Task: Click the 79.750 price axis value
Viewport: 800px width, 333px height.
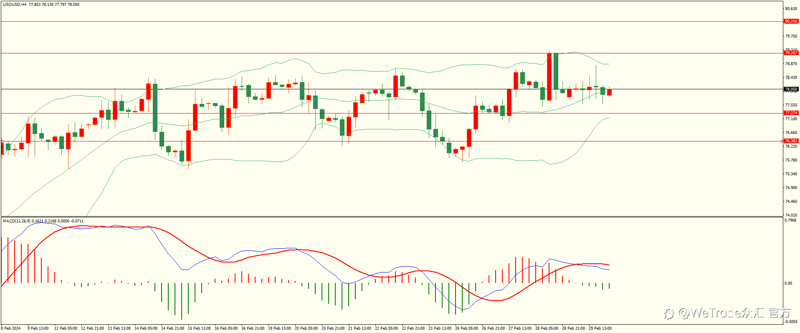Action: tap(791, 36)
